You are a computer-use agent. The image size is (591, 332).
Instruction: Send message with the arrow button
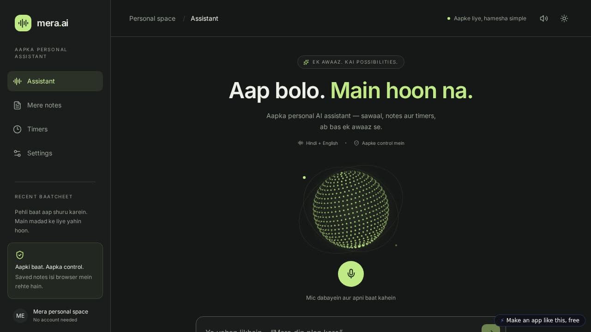[491, 328]
